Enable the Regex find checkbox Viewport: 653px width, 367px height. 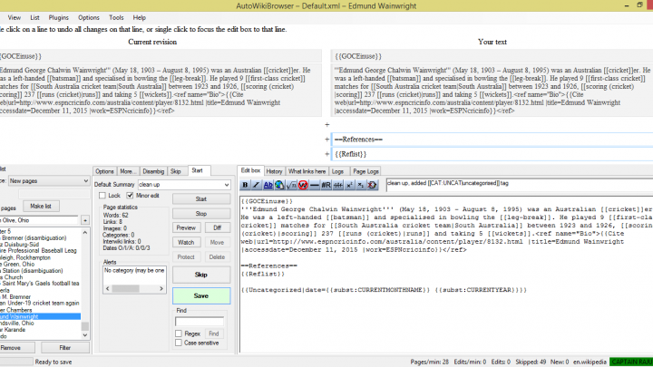pyautogui.click(x=181, y=333)
